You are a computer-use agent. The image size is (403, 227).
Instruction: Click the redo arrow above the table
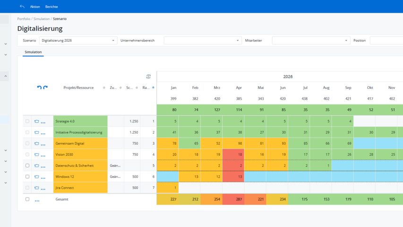click(45, 87)
